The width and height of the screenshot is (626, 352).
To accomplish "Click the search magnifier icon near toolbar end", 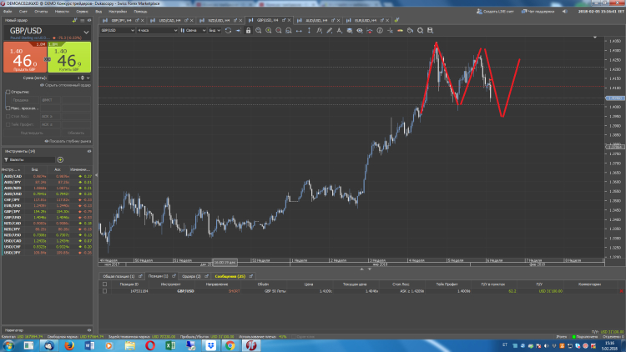I will pos(420,30).
